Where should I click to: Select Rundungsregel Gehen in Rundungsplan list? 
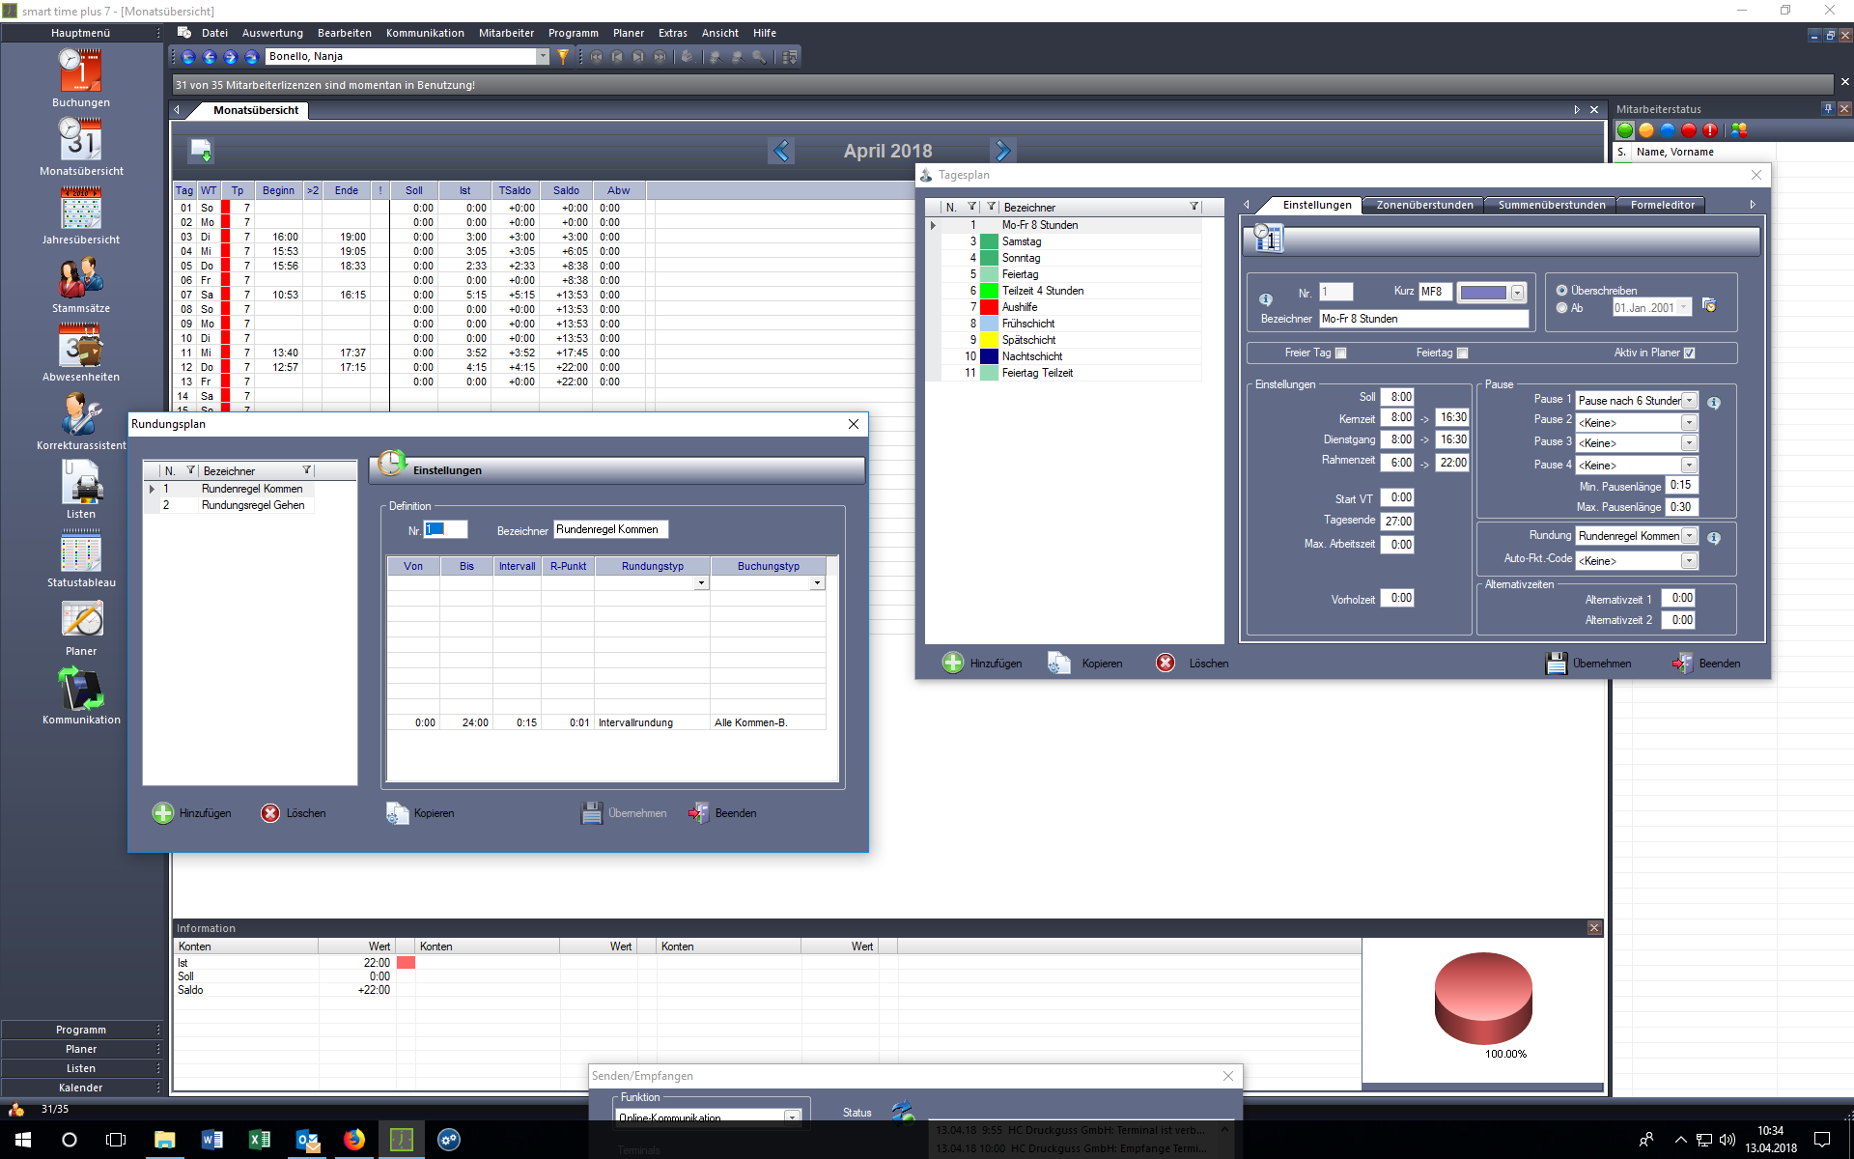253,505
